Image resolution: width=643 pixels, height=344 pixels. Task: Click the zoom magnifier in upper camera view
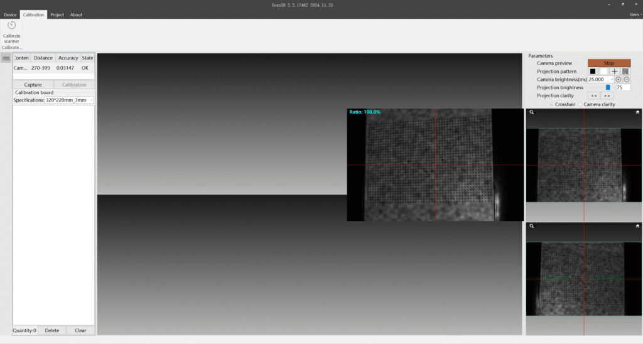point(531,112)
